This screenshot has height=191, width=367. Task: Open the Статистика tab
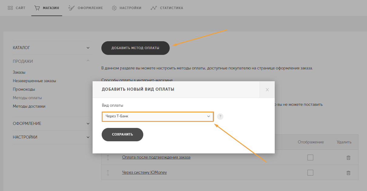167,8
